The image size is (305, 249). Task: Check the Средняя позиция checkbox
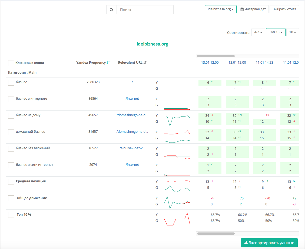click(11, 182)
